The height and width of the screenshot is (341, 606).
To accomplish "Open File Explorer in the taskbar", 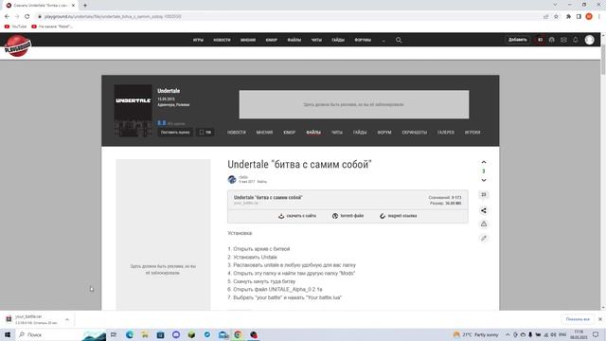I will 145,334.
